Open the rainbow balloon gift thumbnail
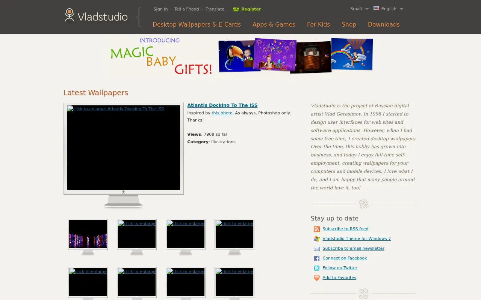This screenshot has height=300, width=481. click(352, 54)
